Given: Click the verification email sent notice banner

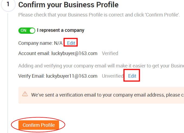Looking at the screenshot, I should (101, 95).
